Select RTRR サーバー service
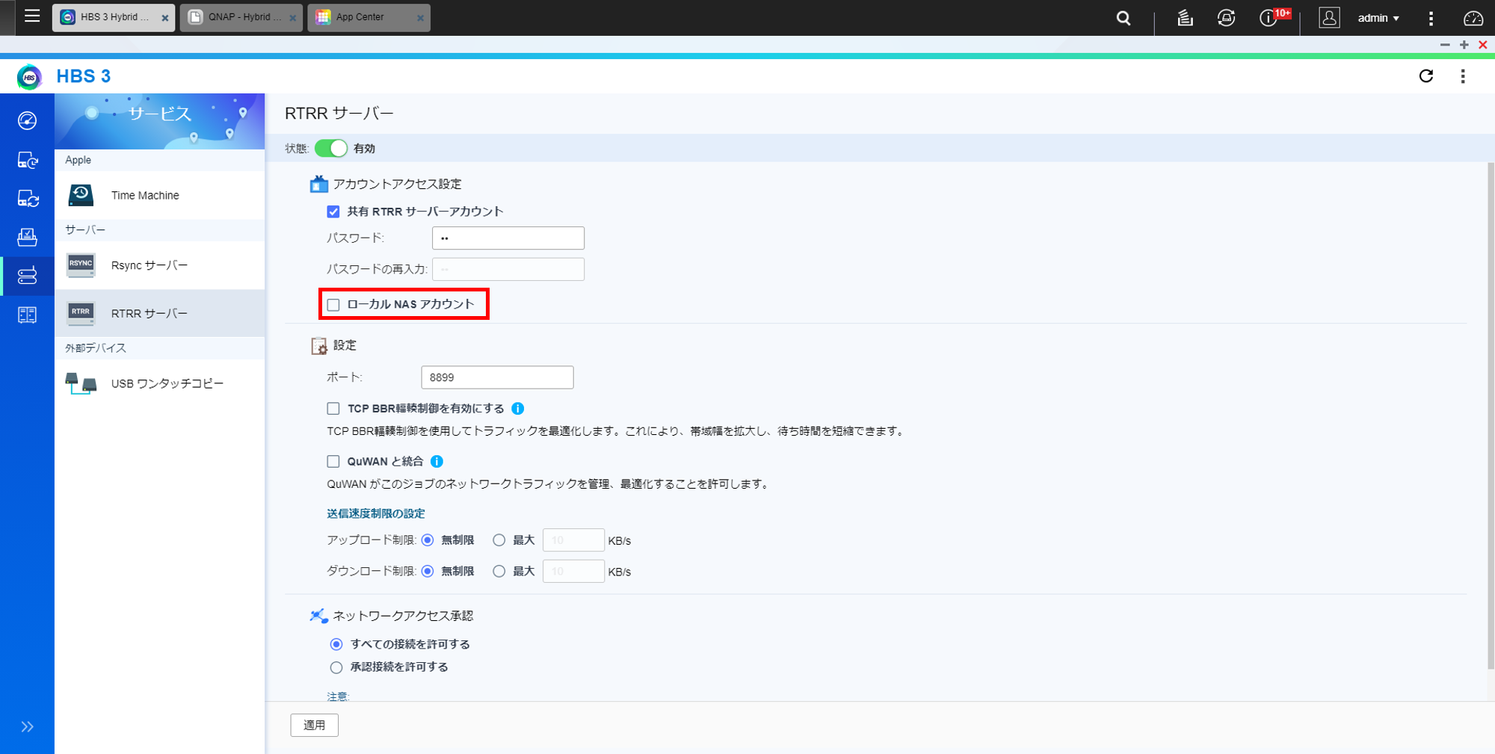Image resolution: width=1495 pixels, height=754 pixels. [x=160, y=313]
